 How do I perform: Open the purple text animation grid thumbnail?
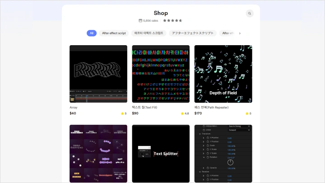coord(98,154)
